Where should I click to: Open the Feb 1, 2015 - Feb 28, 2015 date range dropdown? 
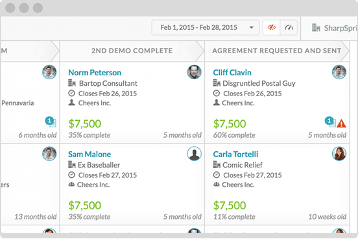pos(206,27)
